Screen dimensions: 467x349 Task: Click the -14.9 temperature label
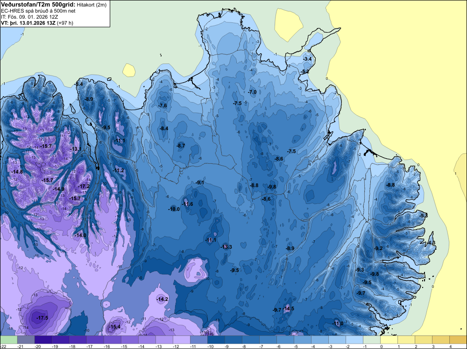[x=58, y=189]
